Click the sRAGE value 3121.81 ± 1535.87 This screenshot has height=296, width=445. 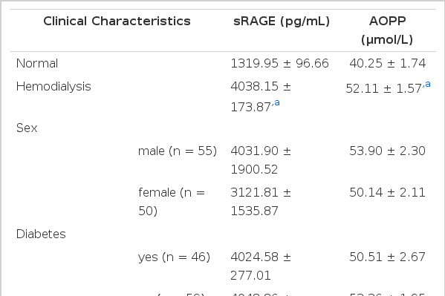[x=261, y=202]
